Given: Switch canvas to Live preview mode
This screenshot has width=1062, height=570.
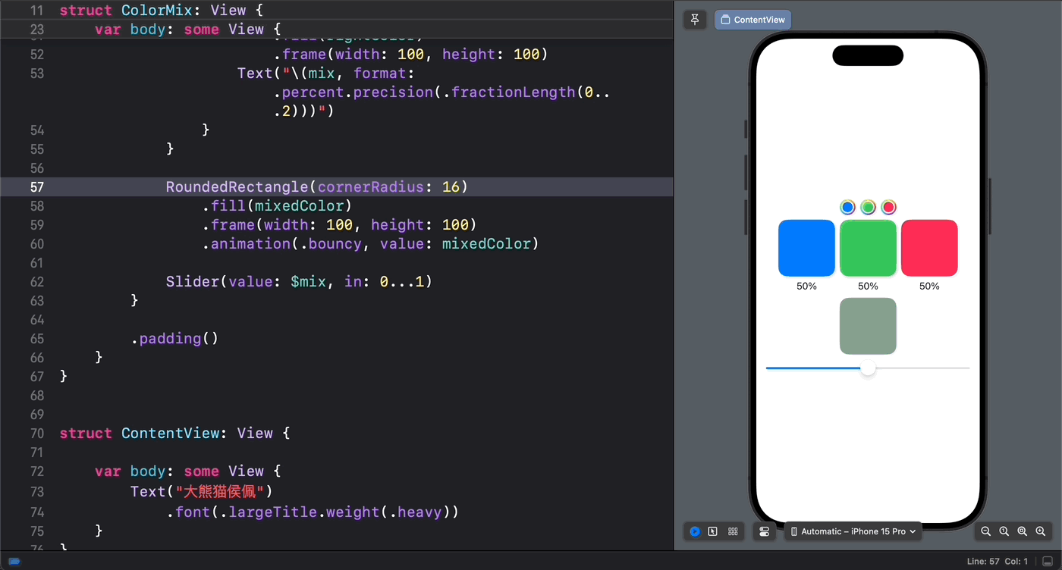Looking at the screenshot, I should point(695,531).
